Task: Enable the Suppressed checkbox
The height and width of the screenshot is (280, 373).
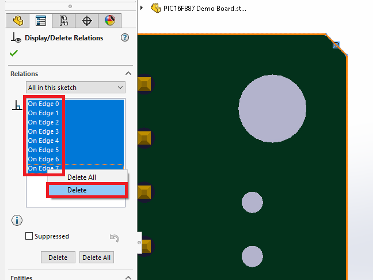Action: coord(29,236)
